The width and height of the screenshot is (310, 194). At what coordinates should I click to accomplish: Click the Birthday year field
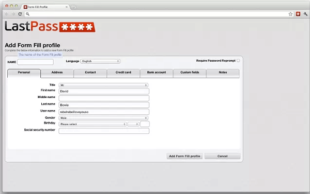(x=145, y=124)
